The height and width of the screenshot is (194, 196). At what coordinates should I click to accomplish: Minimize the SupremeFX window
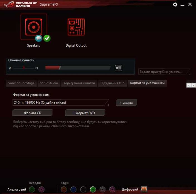(x=182, y=5)
